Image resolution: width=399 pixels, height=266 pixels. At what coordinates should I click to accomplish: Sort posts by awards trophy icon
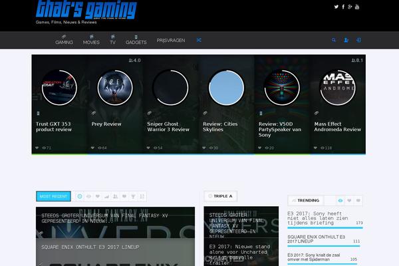[x=133, y=196]
